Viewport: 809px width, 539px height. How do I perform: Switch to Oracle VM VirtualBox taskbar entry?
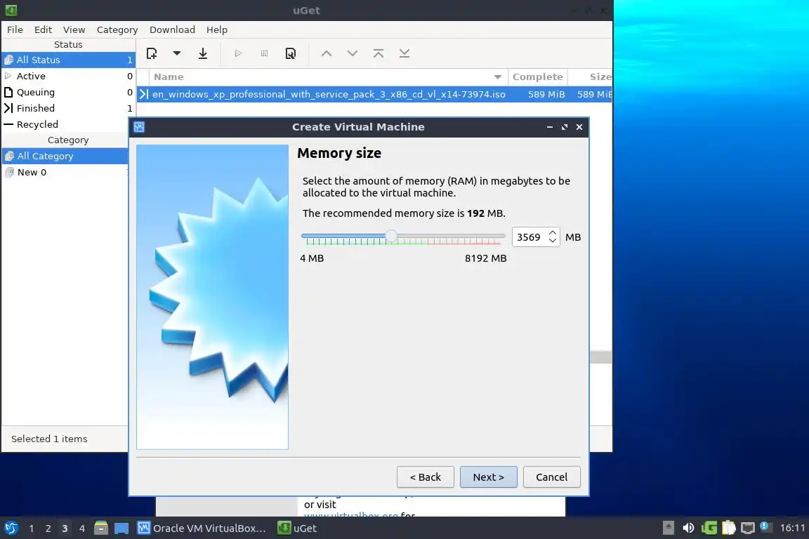[x=202, y=528]
